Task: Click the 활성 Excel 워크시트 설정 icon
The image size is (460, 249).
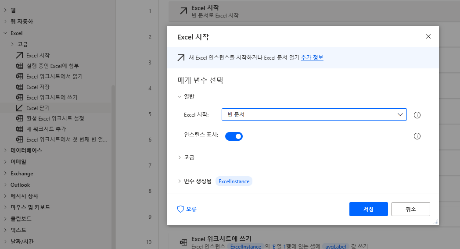Action: (x=19, y=118)
